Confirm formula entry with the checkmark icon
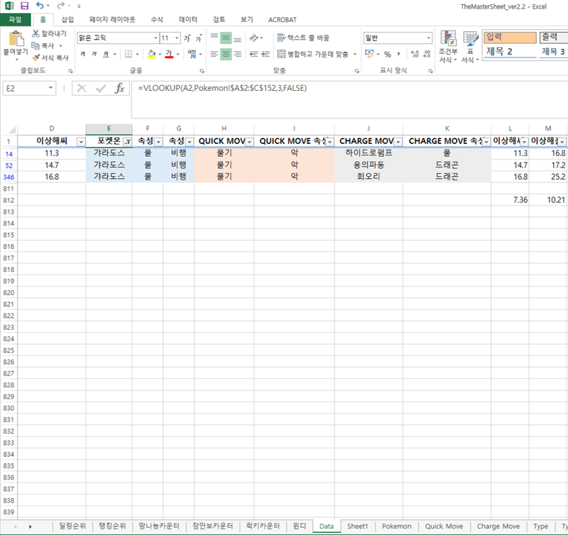Image resolution: width=568 pixels, height=535 pixels. click(101, 88)
